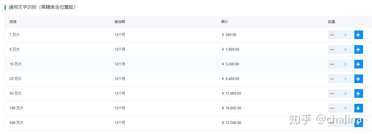Decrement the 50 万次 package quantity
This screenshot has height=134, width=372.
click(332, 93)
